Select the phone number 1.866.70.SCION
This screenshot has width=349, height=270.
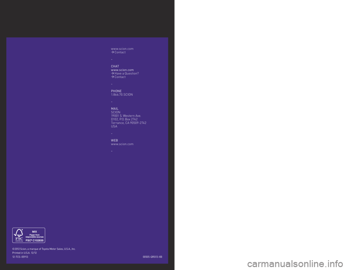122,95
